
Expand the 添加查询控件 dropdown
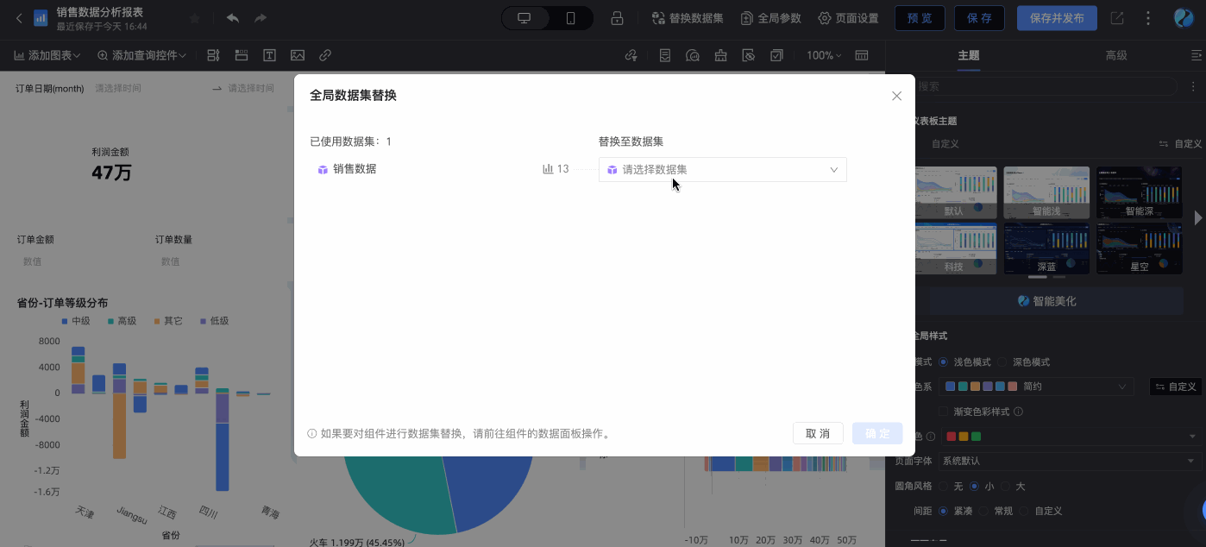pyautogui.click(x=141, y=55)
